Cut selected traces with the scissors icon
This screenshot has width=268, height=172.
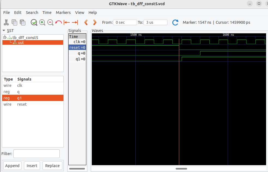click(x=6, y=22)
